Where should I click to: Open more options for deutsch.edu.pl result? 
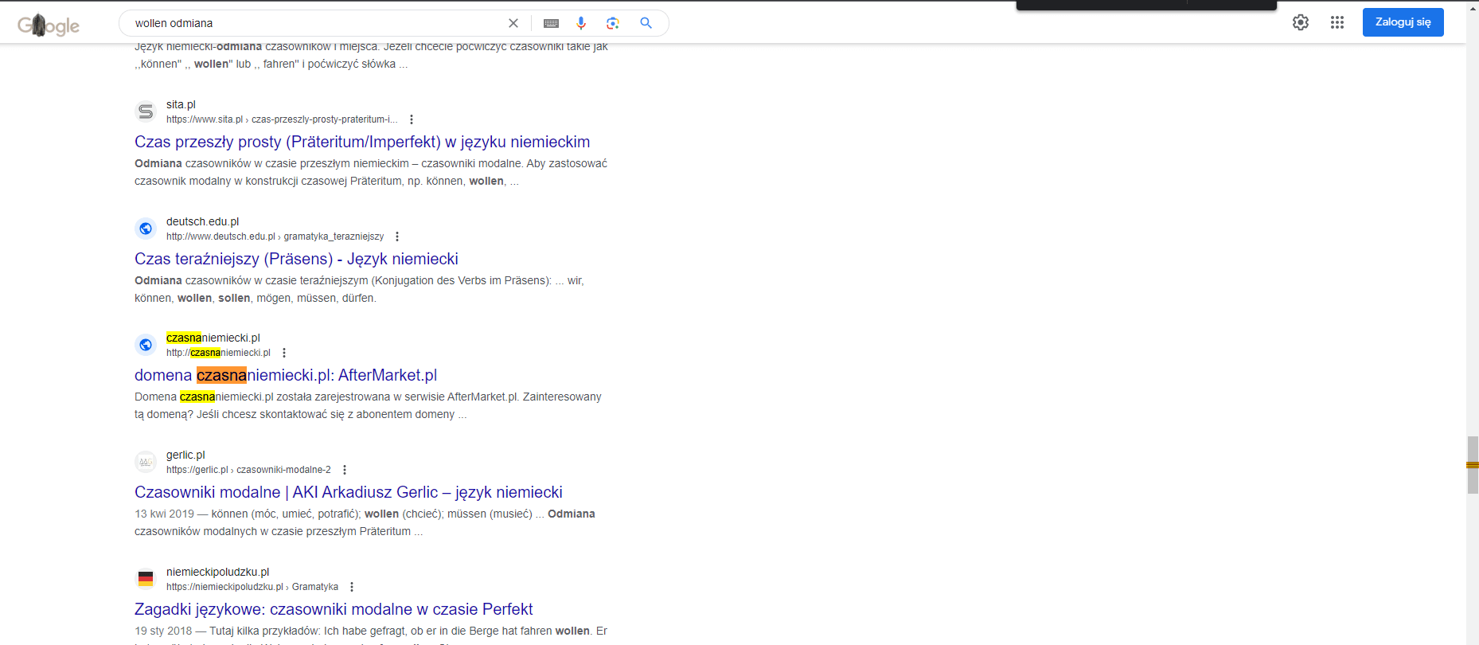point(397,236)
